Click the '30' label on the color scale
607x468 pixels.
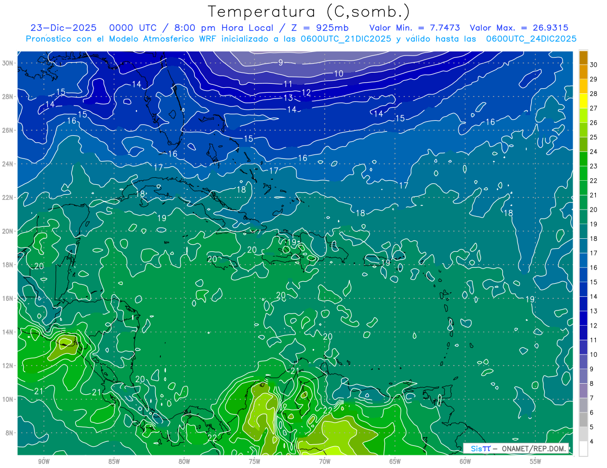[x=593, y=64]
